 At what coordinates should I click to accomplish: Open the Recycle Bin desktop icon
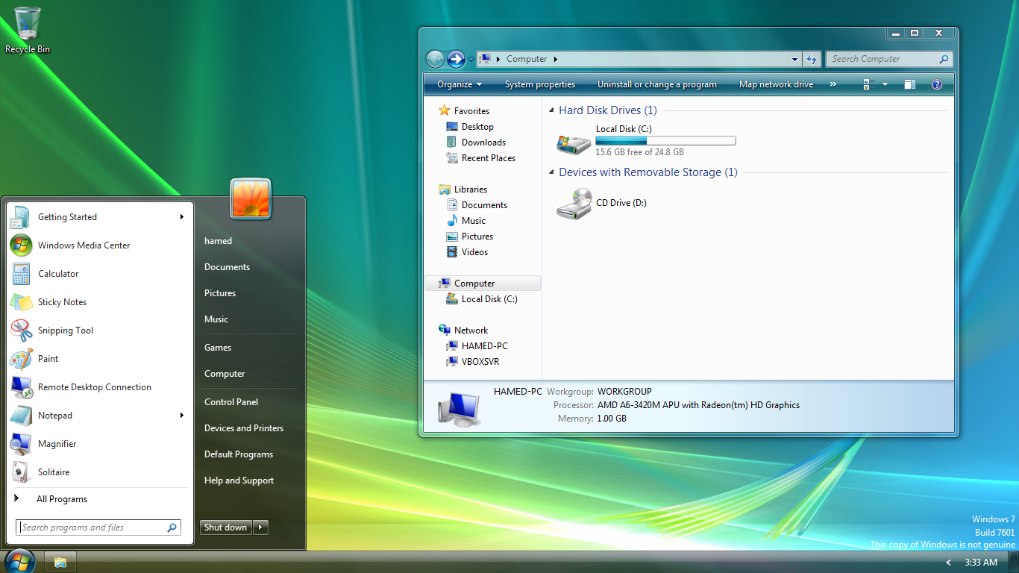[28, 30]
